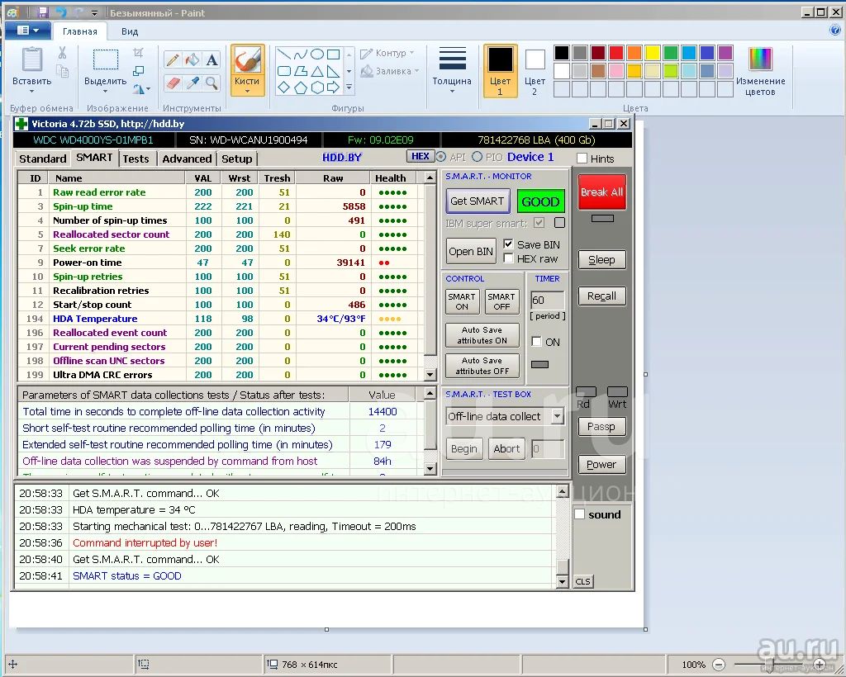Pick the Right triangle shape
846x677 pixels.
click(334, 71)
